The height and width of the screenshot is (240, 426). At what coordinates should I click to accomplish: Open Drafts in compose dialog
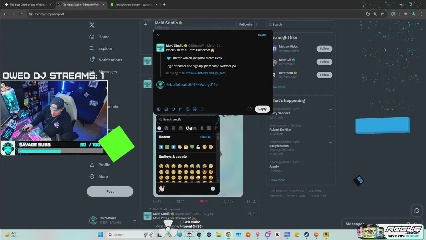[x=262, y=35]
